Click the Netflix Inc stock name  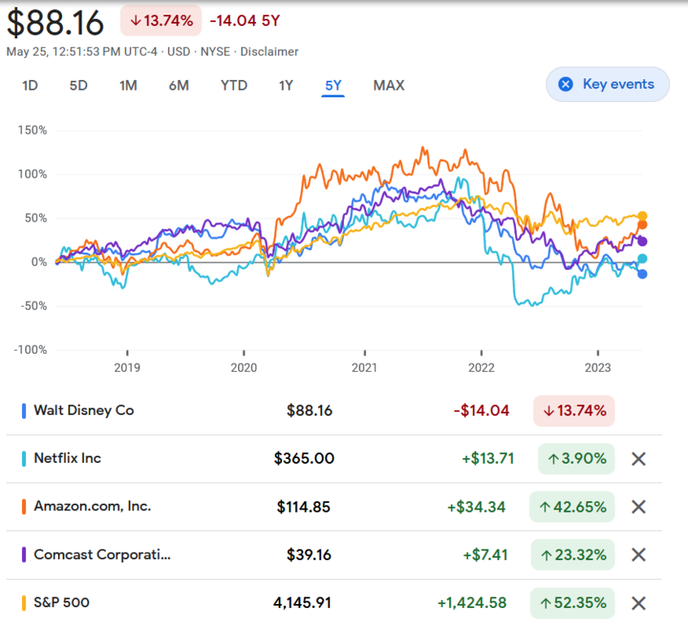click(67, 458)
